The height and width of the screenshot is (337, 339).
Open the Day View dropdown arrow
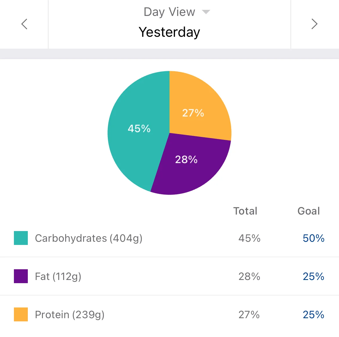pos(206,12)
